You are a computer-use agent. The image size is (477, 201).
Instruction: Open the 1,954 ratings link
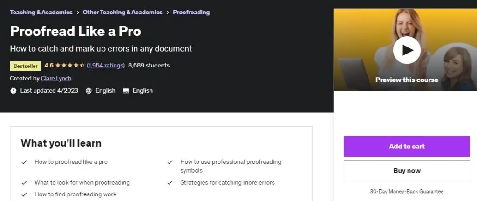pos(106,66)
